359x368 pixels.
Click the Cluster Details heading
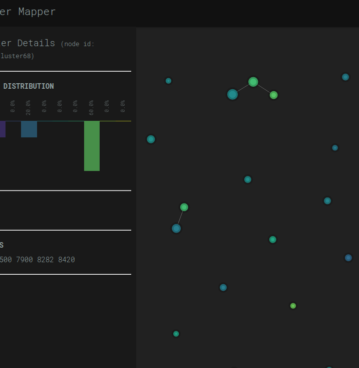click(28, 43)
